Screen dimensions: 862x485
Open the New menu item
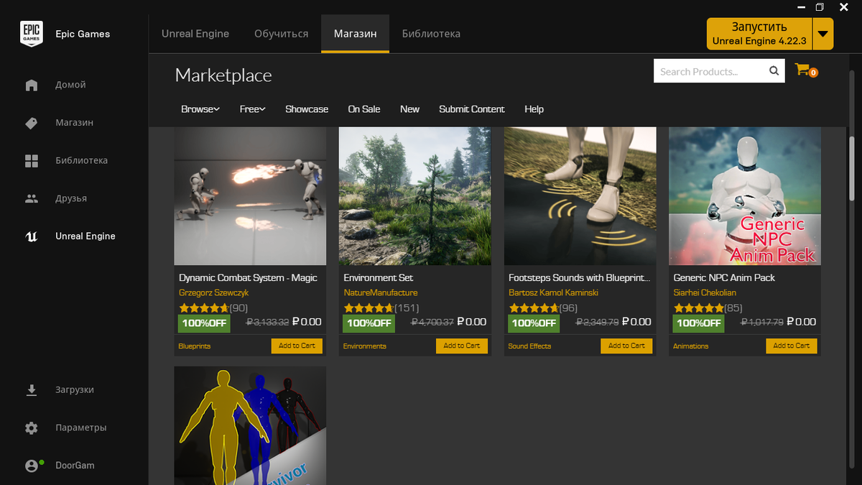click(409, 109)
